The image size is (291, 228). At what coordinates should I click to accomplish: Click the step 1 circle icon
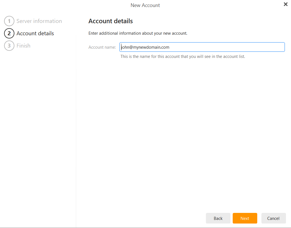(x=9, y=21)
